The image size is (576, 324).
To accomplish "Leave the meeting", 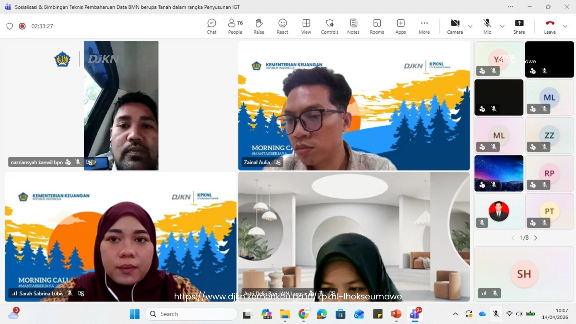I will pyautogui.click(x=550, y=26).
